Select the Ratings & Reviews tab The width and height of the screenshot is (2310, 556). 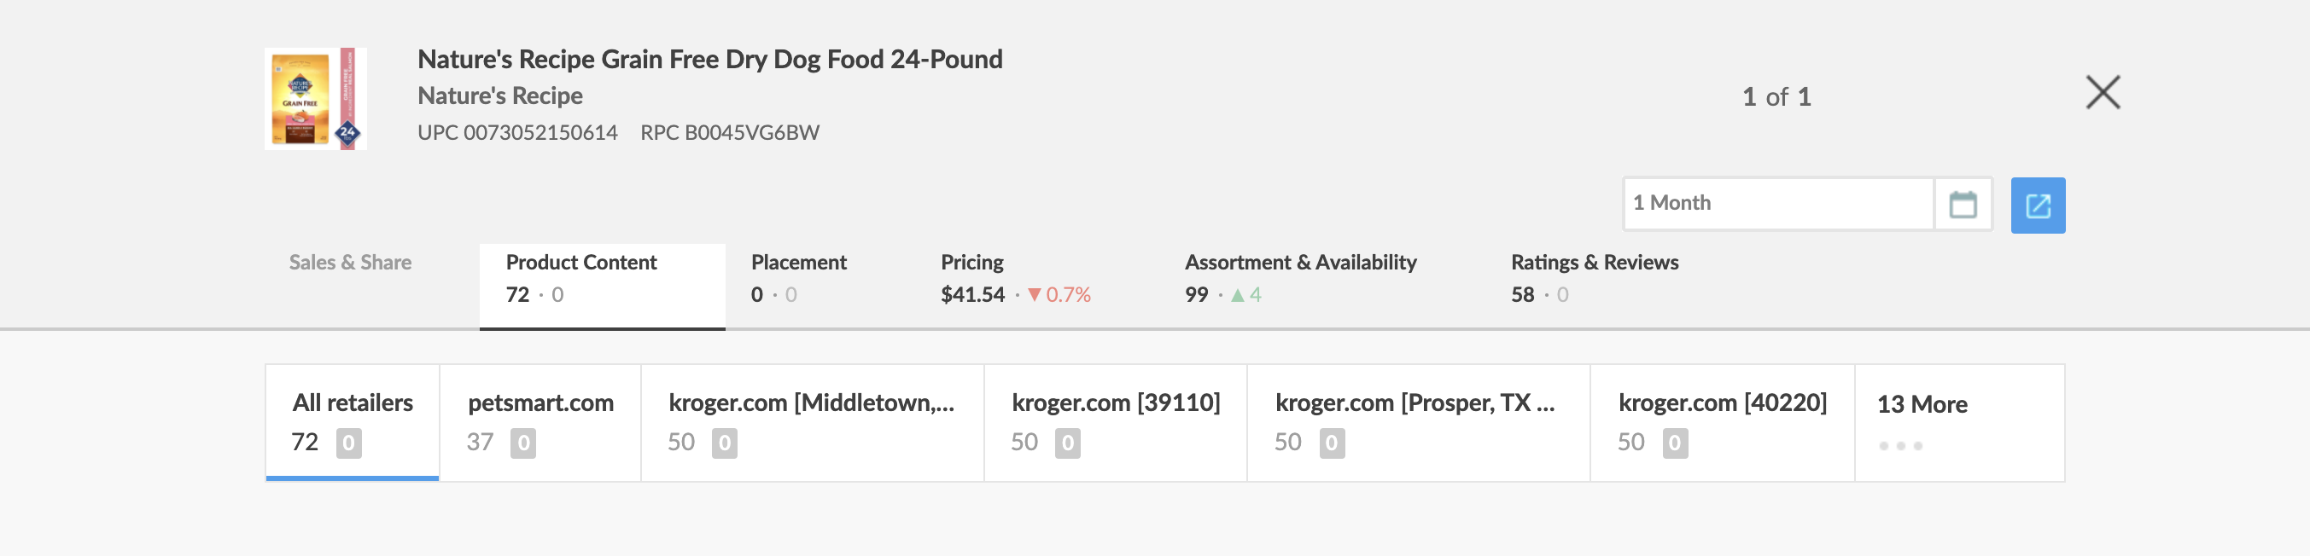(x=1594, y=279)
